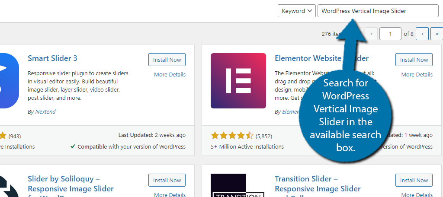Open More Details for Elementor

point(417,74)
